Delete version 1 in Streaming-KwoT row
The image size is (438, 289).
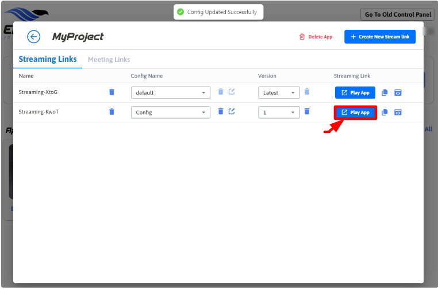tap(307, 112)
